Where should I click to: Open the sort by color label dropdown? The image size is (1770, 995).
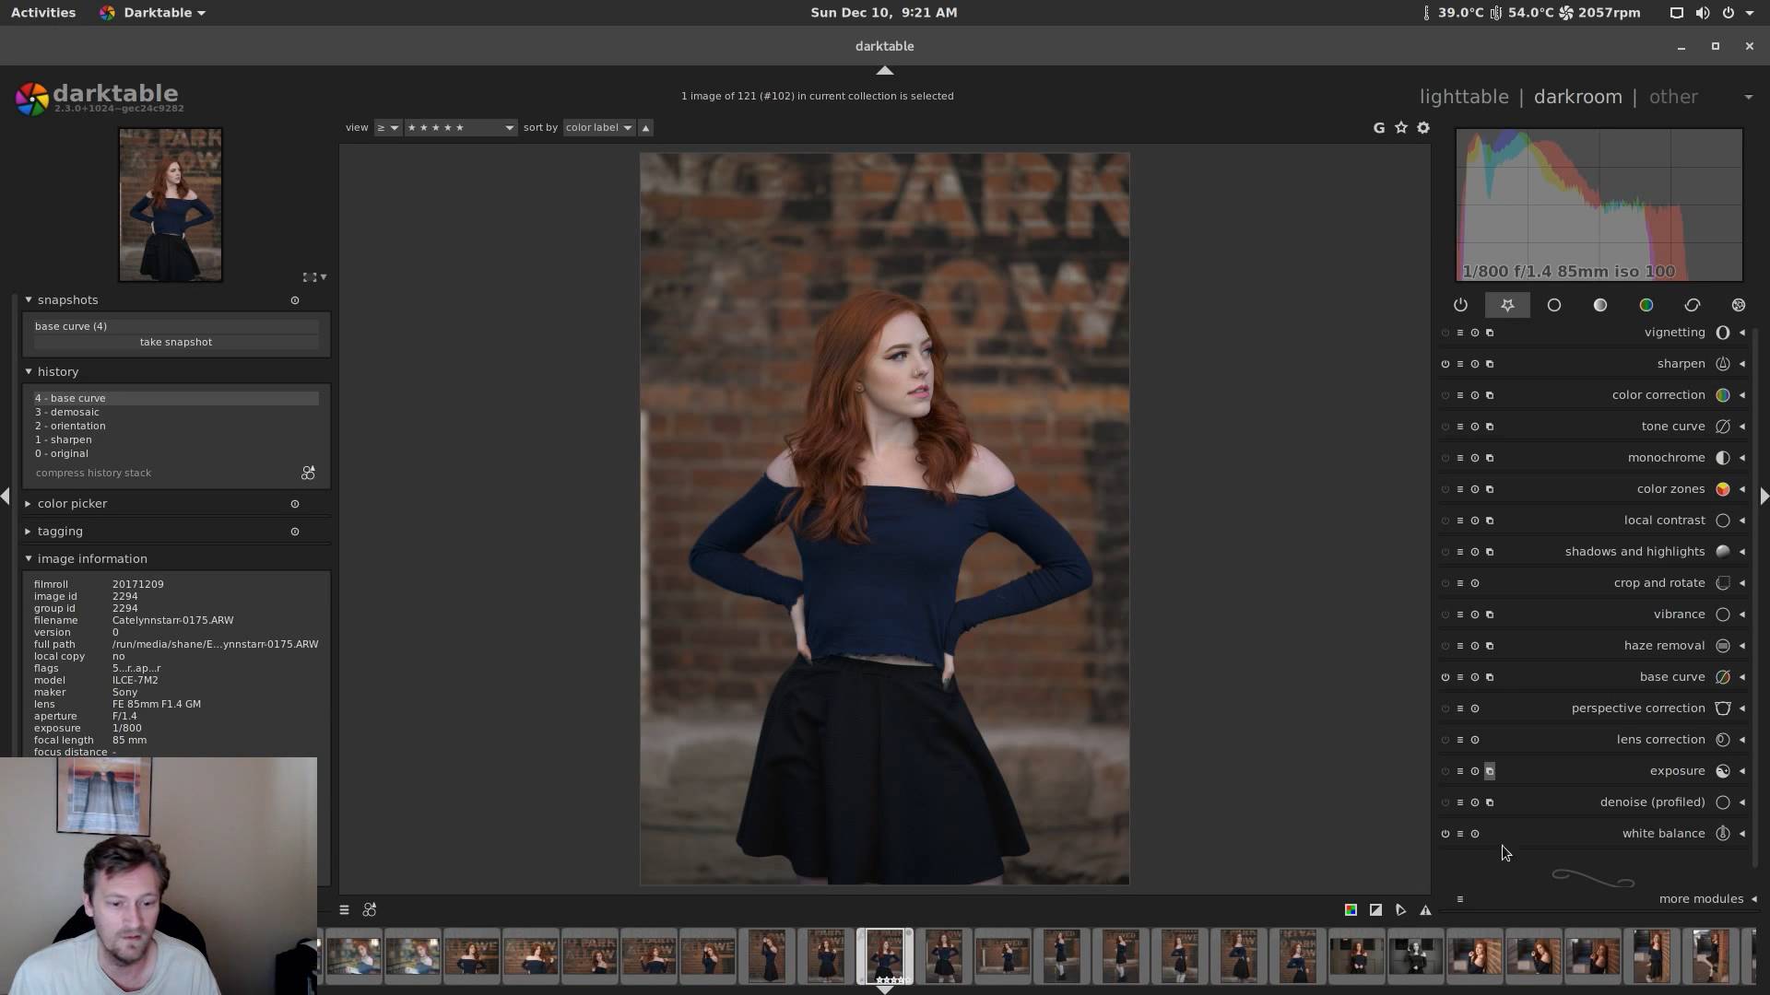tap(598, 128)
